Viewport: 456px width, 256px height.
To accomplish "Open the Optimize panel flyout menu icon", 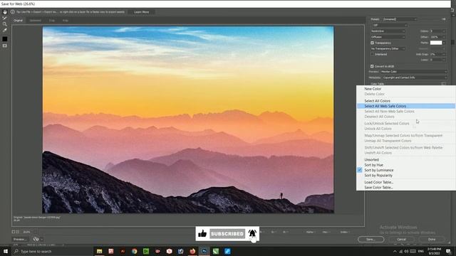I will click(x=443, y=19).
